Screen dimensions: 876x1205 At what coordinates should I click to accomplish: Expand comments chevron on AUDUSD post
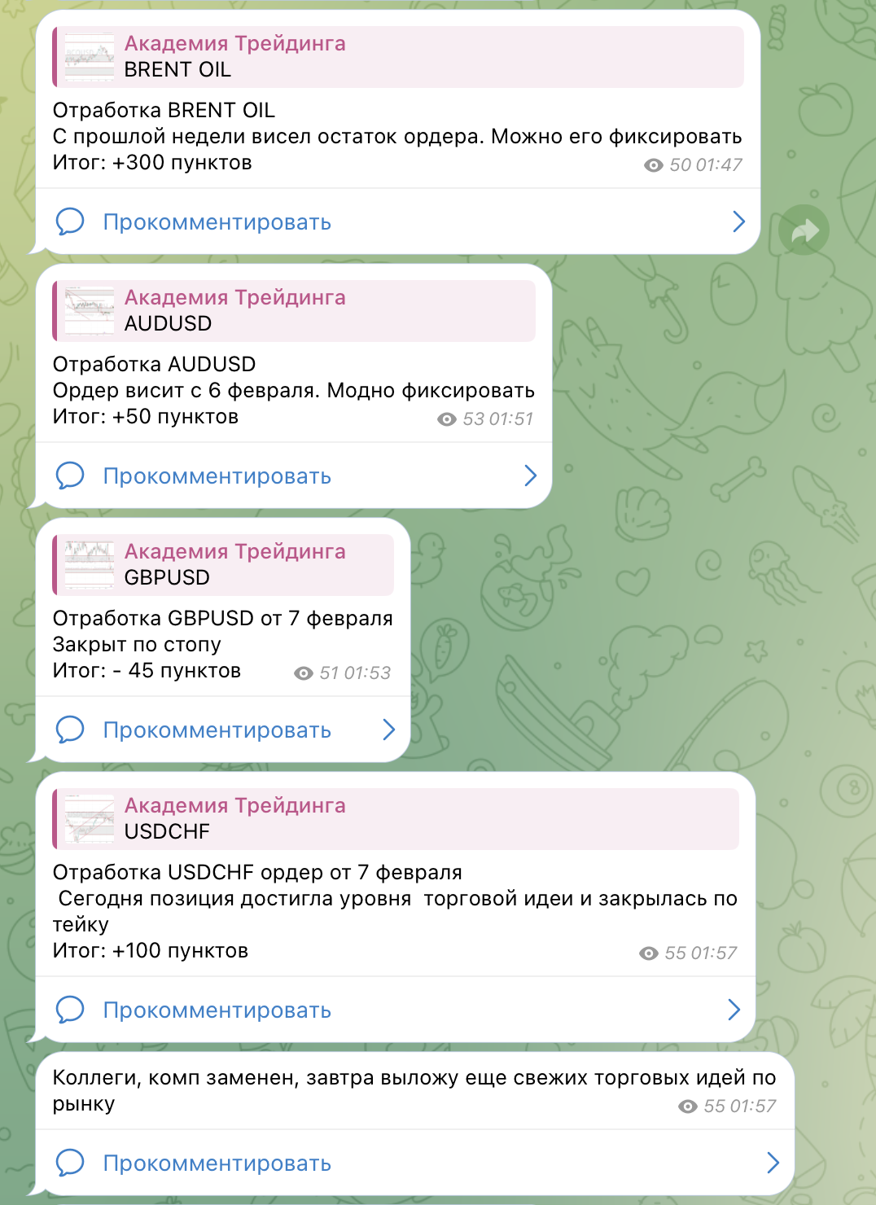(530, 475)
